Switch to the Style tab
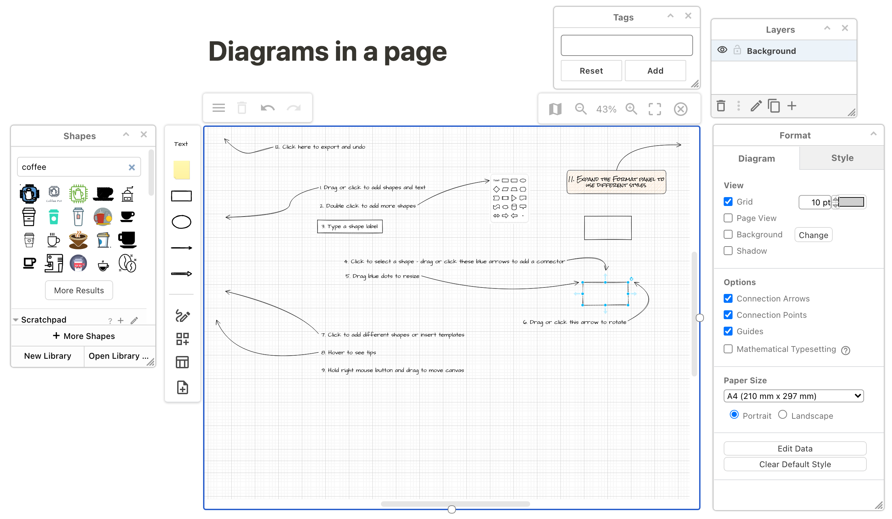 point(841,158)
